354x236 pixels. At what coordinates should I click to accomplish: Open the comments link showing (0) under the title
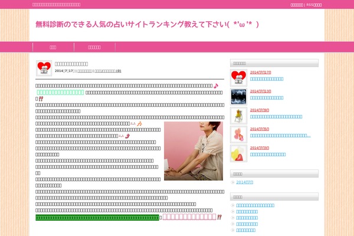pyautogui.click(x=108, y=71)
